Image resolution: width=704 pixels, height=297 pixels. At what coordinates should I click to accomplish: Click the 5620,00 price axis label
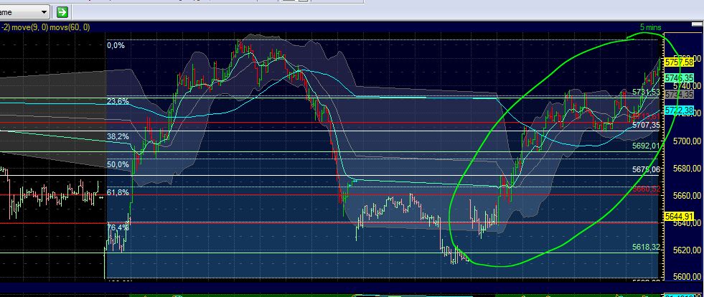[687, 250]
